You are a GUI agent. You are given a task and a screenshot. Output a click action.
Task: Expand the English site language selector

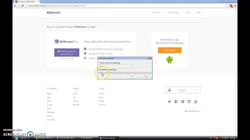[x=182, y=90]
